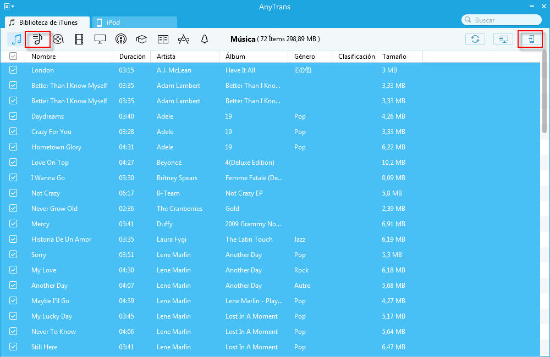Click the song name "My Love"
This screenshot has height=357, width=550.
44,270
